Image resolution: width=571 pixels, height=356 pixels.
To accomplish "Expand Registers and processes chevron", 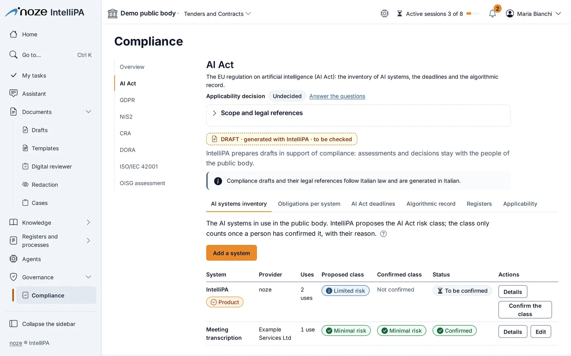I will tap(89, 241).
